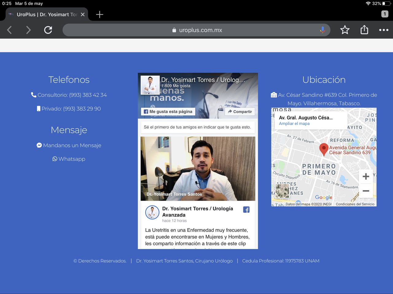Viewport: 393px width, 294px height.
Task: Bookmark the page with the star icon
Action: (345, 30)
